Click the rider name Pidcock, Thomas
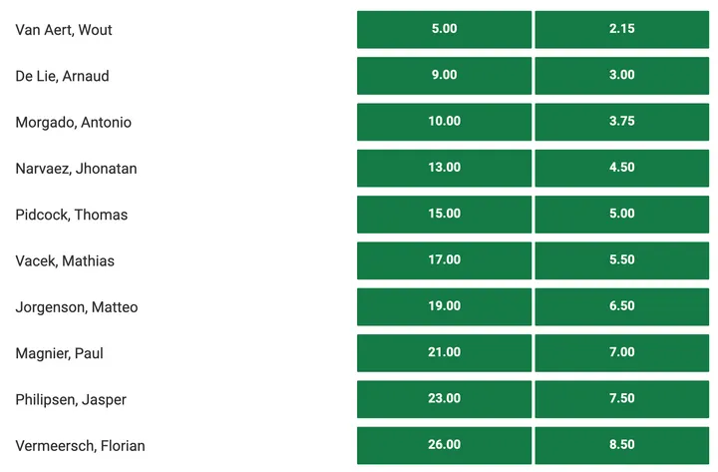Image resolution: width=718 pixels, height=472 pixels. 72,215
